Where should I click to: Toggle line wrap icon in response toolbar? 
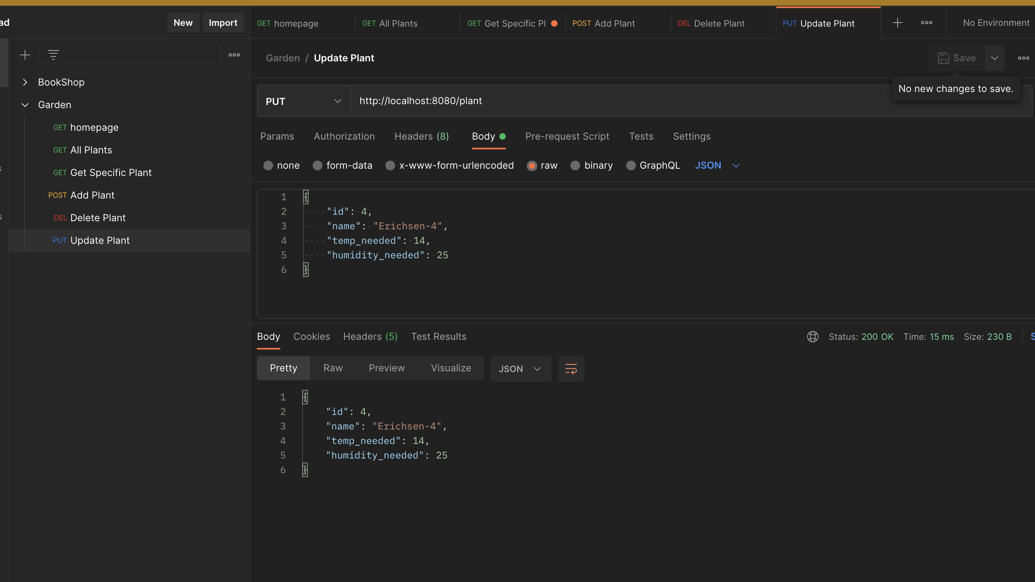click(571, 368)
